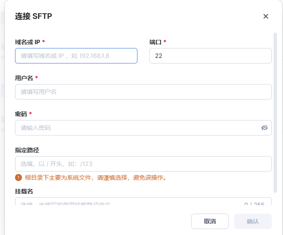Image resolution: width=283 pixels, height=235 pixels.
Task: Click the 端口 label text
Action: point(155,42)
